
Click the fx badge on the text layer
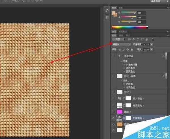coord(164,56)
